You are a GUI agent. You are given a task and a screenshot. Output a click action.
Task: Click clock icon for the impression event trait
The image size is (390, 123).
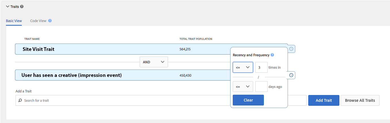291,75
